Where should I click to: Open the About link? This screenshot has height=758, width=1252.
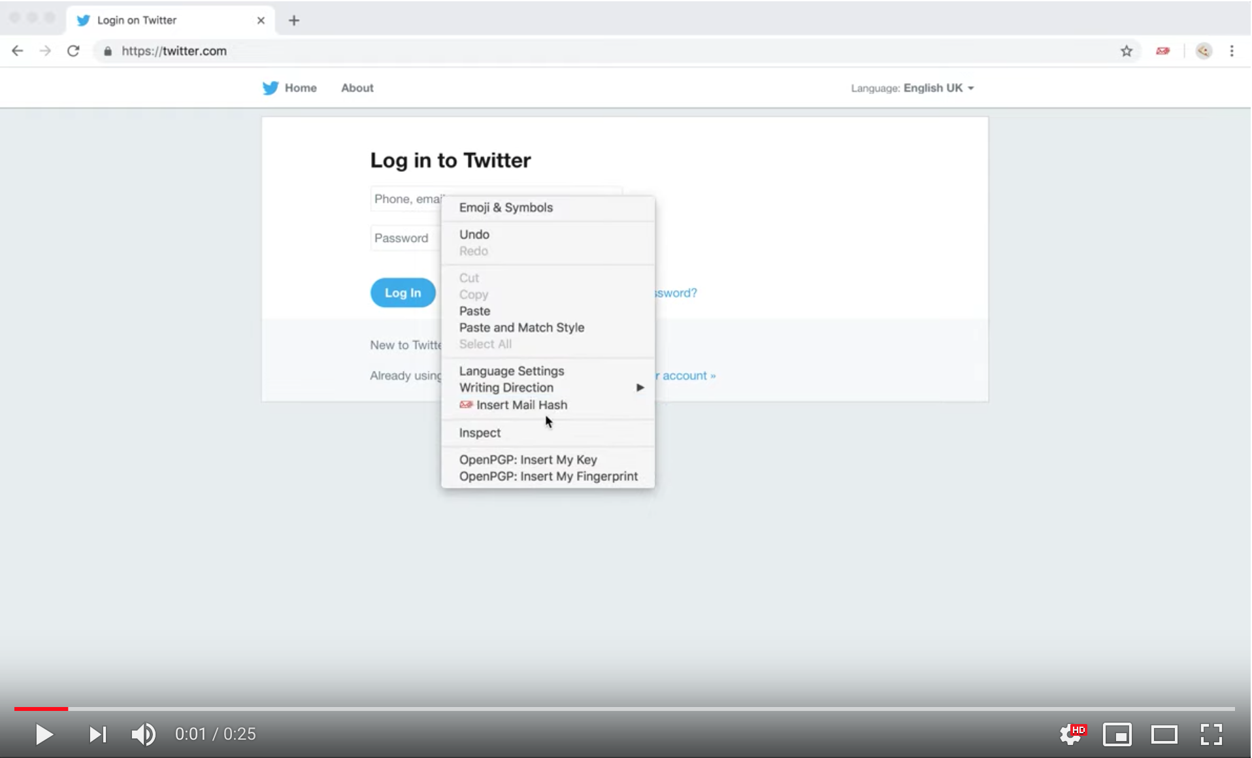tap(357, 88)
